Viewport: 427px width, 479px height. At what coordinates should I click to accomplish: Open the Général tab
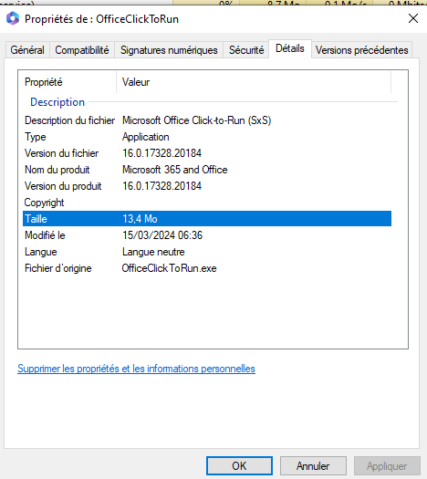pyautogui.click(x=27, y=50)
